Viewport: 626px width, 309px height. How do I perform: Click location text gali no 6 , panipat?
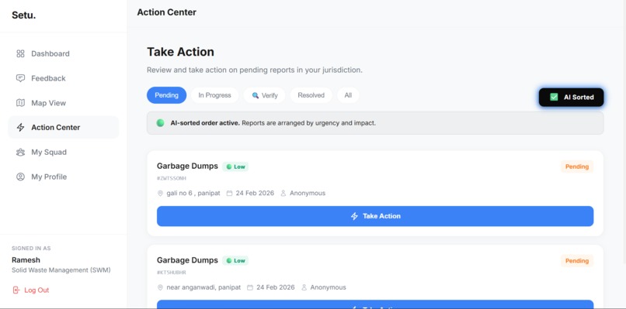(x=193, y=193)
